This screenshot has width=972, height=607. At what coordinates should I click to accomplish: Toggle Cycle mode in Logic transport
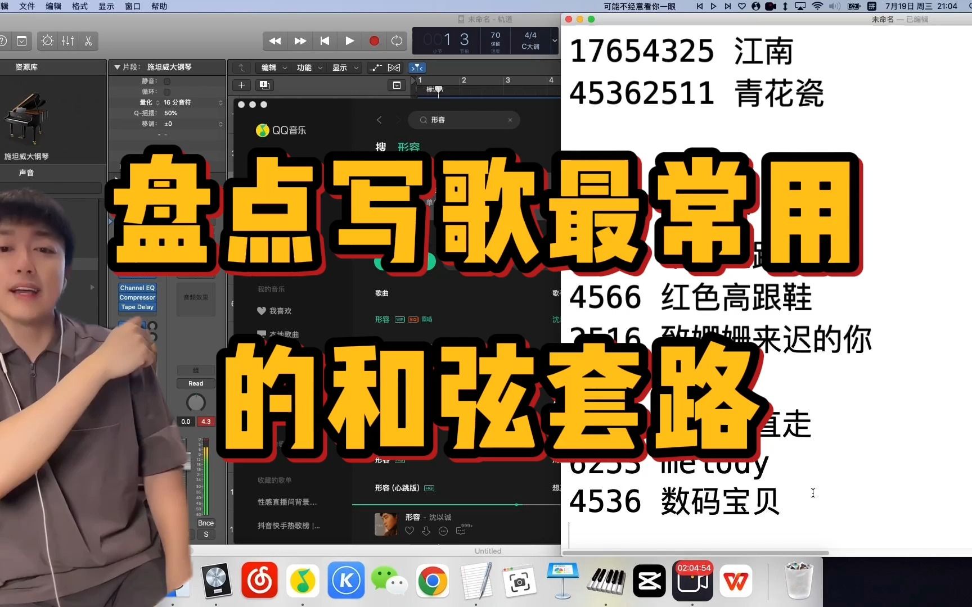point(397,41)
